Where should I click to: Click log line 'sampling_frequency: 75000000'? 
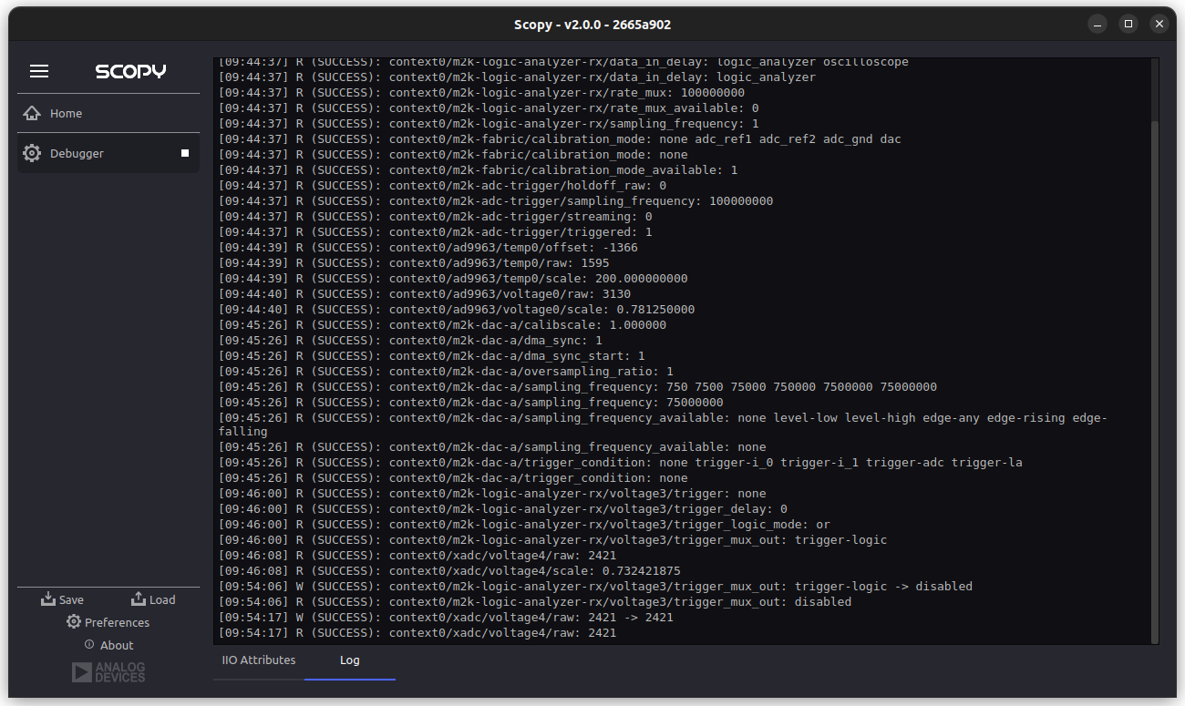[x=471, y=403]
